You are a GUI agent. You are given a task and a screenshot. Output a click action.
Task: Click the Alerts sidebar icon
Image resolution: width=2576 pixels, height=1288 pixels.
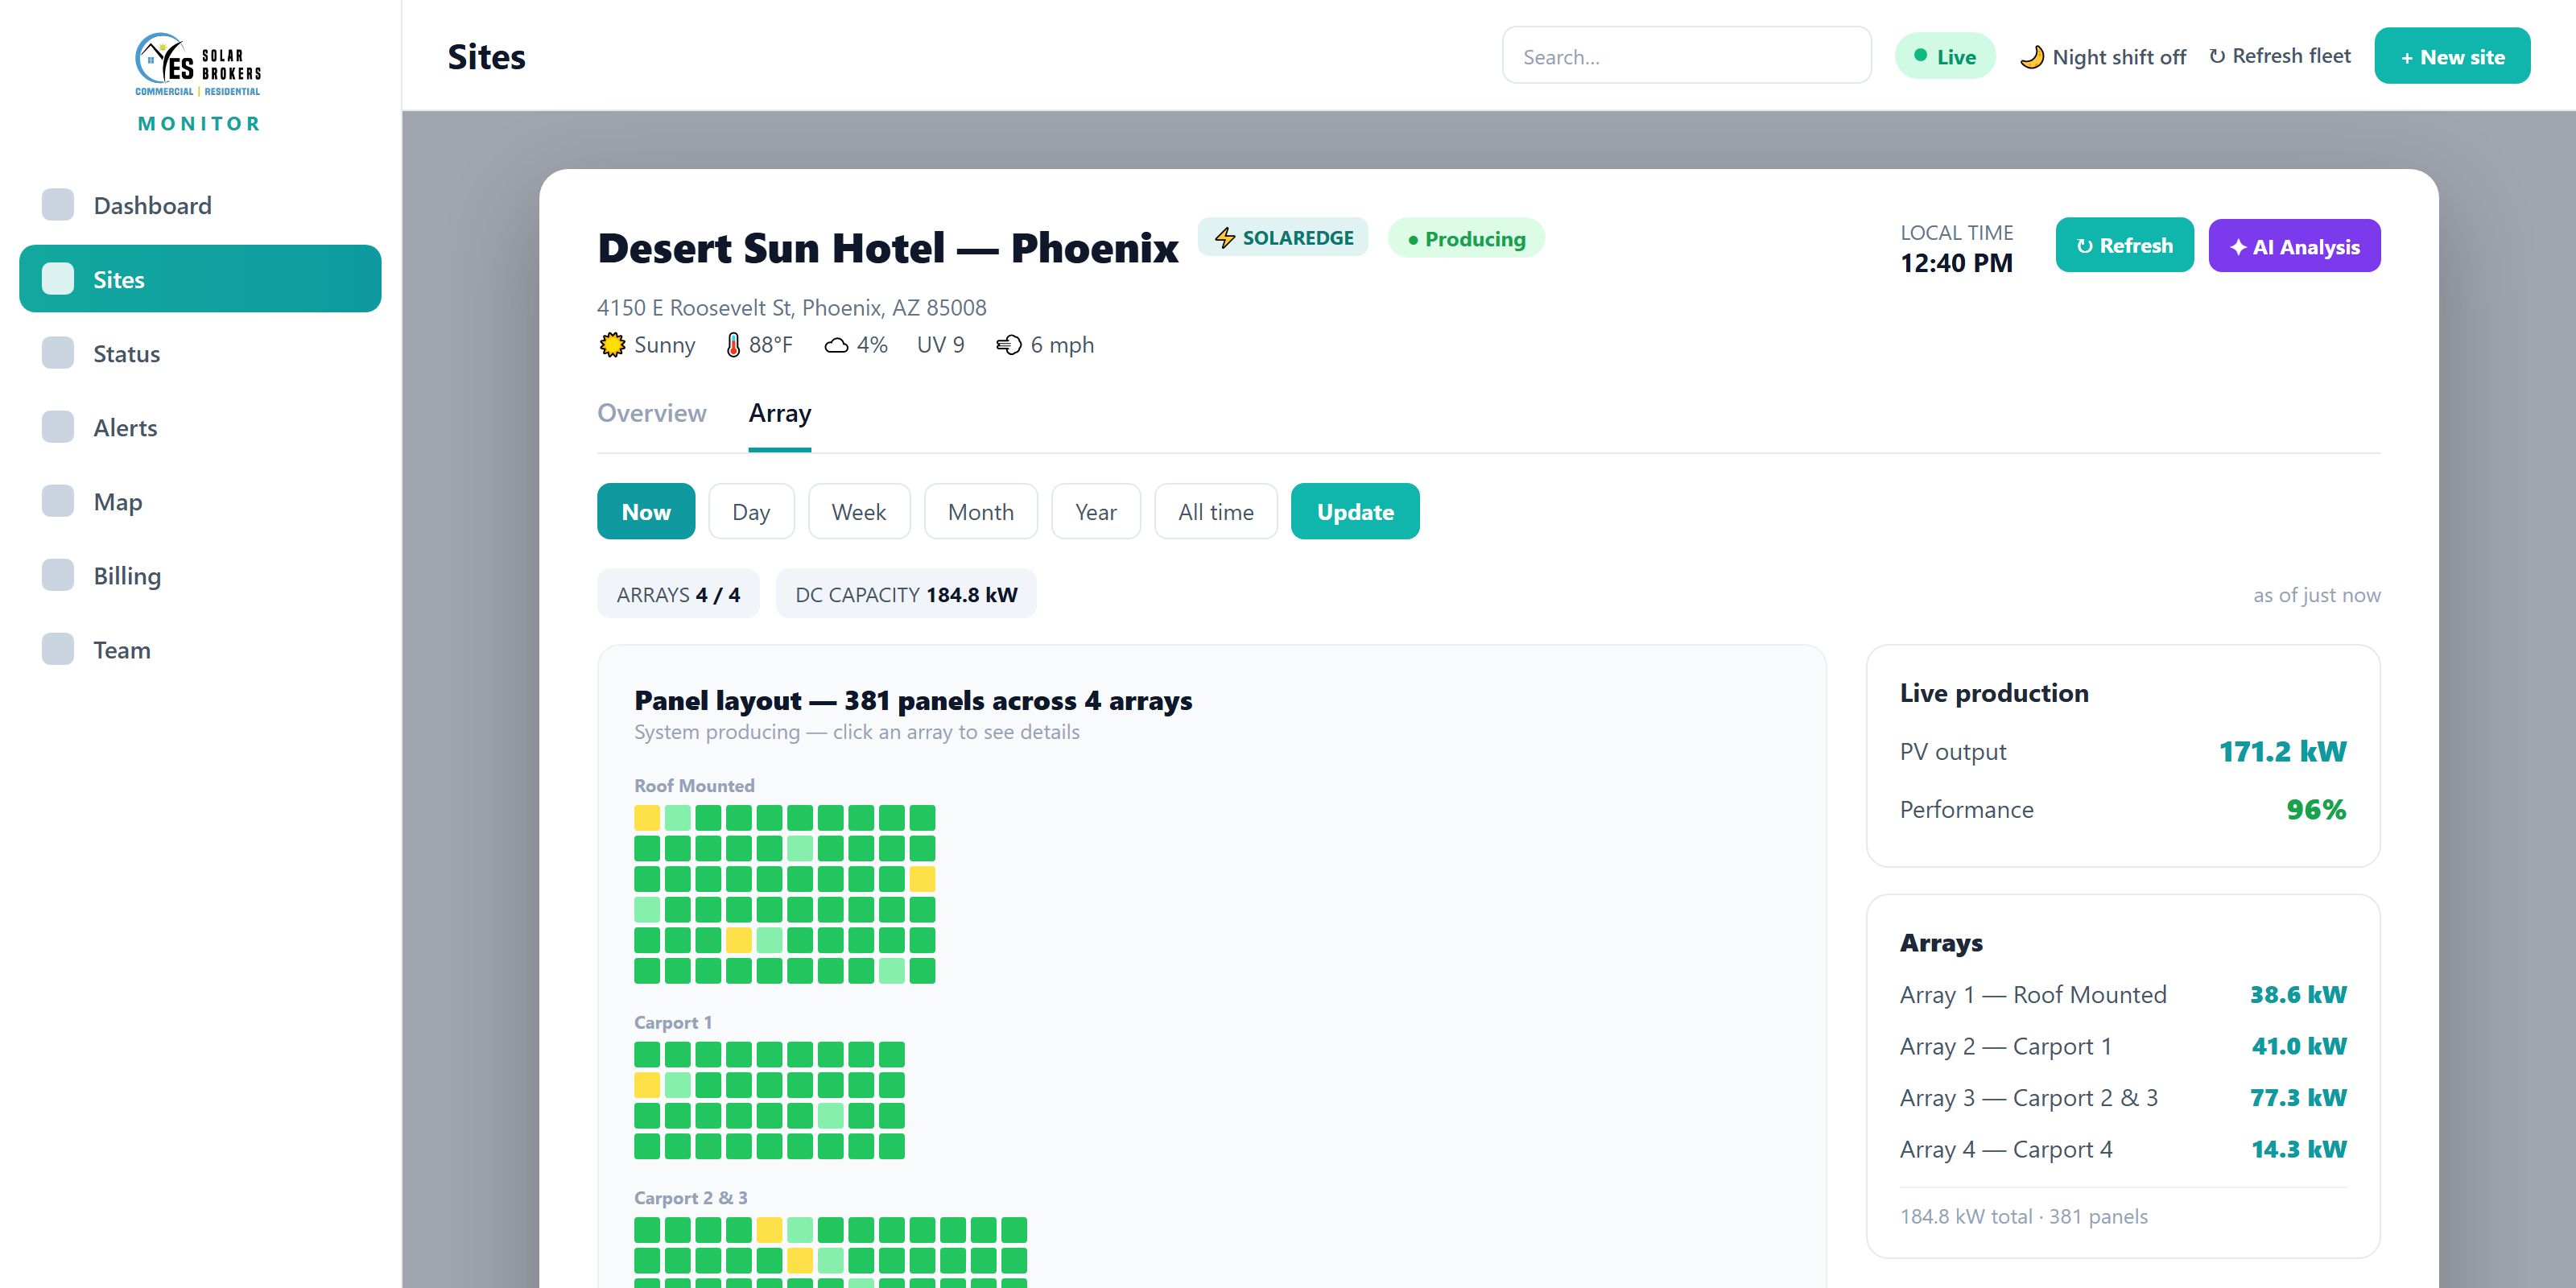tap(58, 427)
